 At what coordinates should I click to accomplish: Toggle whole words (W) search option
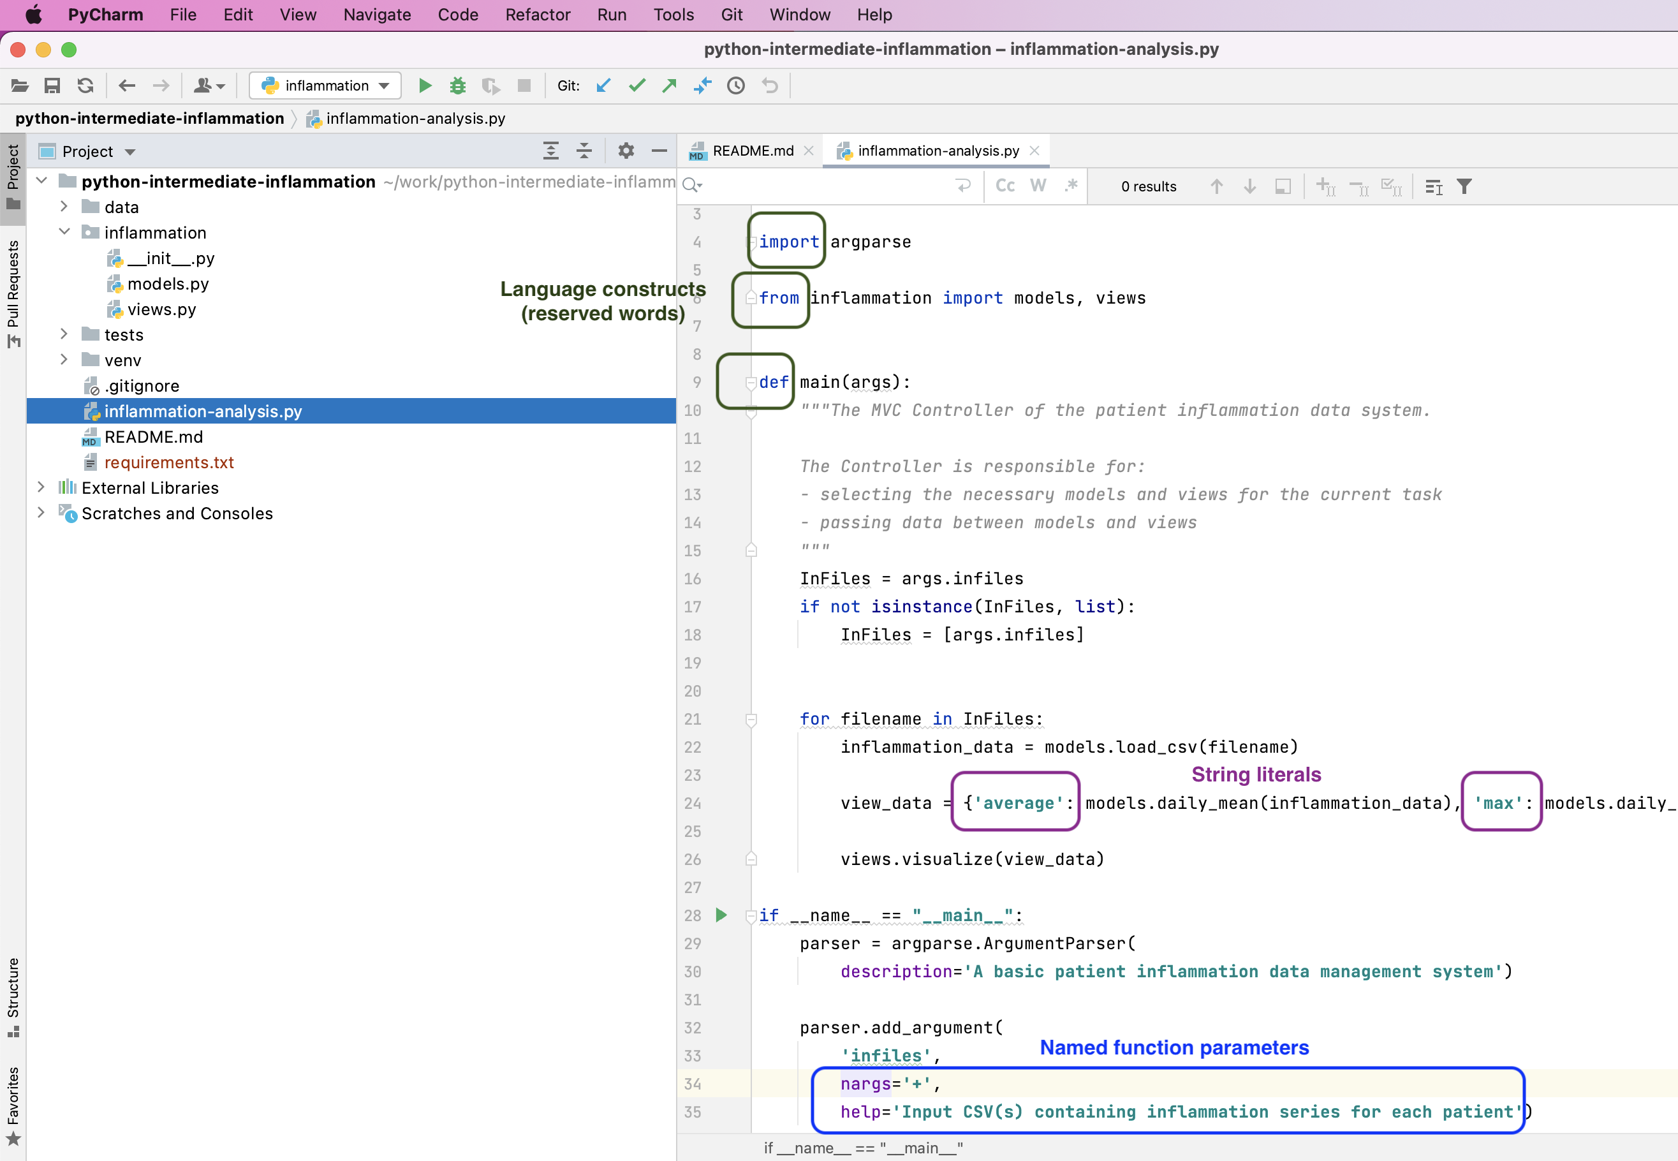tap(1038, 186)
